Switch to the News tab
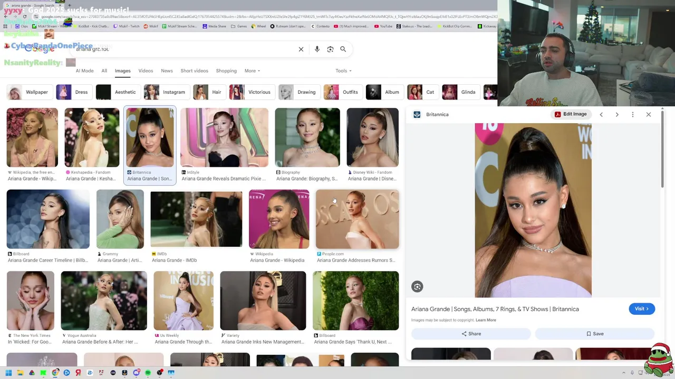The height and width of the screenshot is (379, 675). (167, 71)
